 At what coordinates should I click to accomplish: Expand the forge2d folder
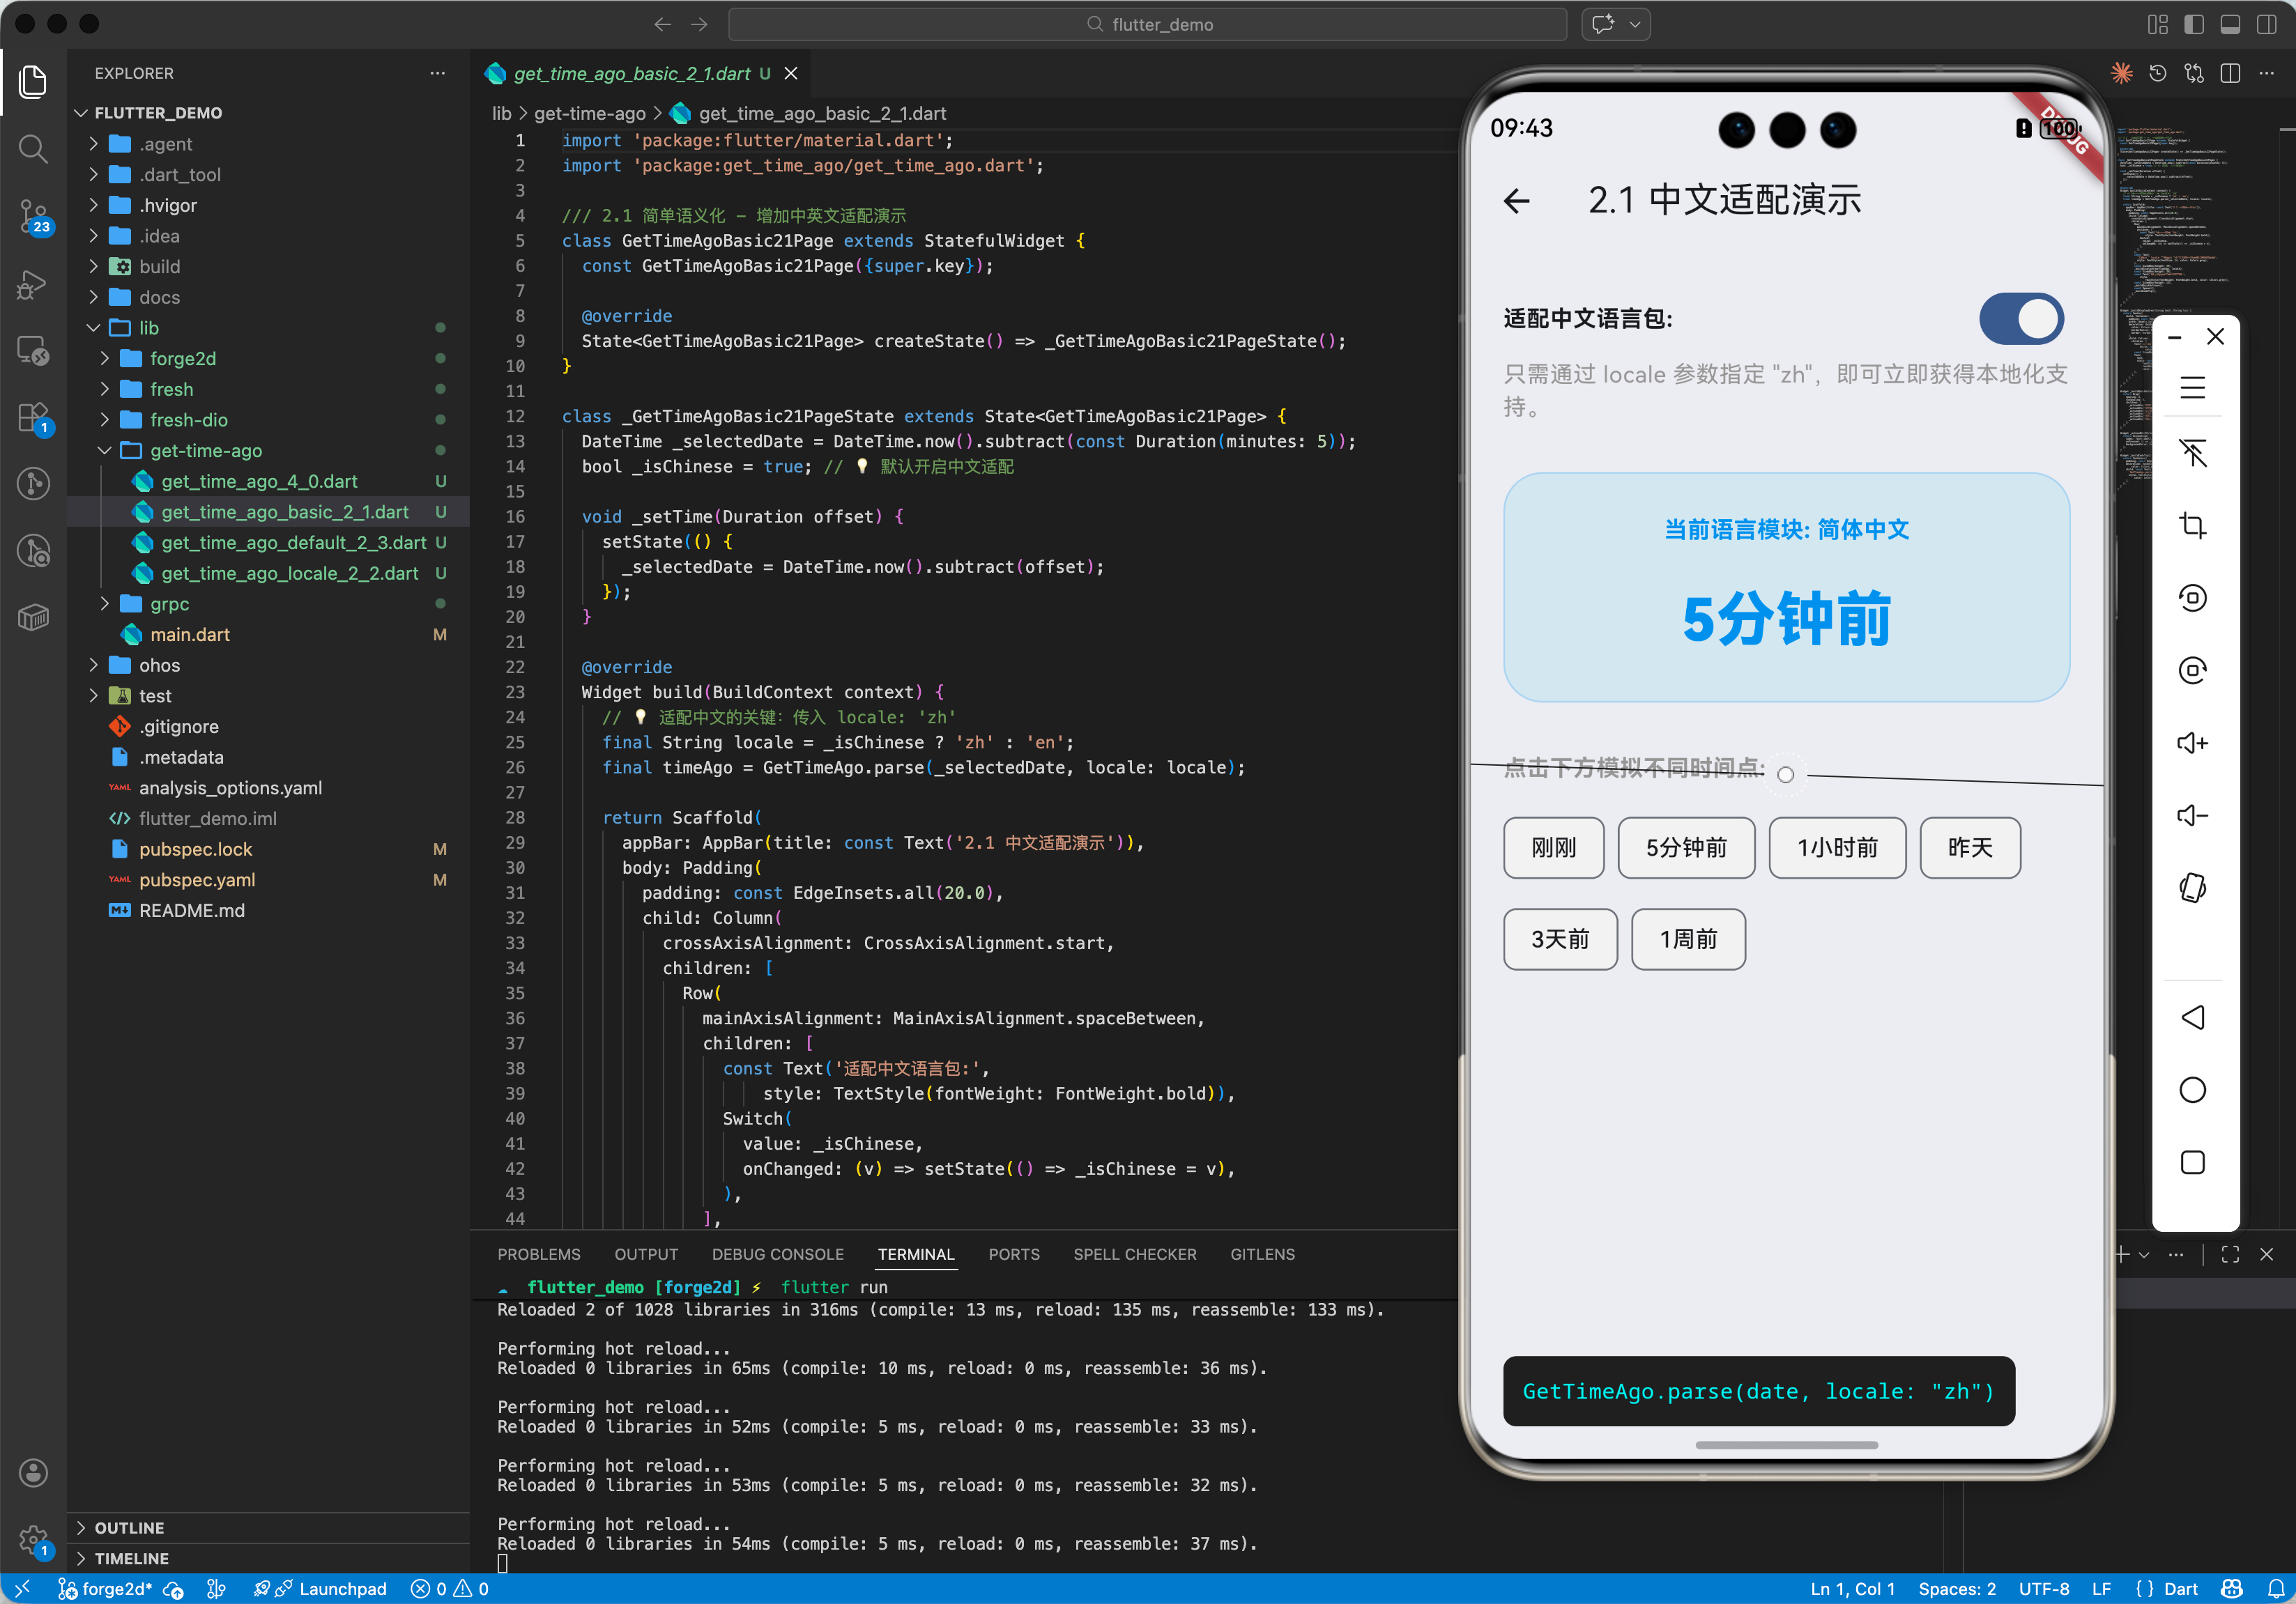(x=182, y=357)
